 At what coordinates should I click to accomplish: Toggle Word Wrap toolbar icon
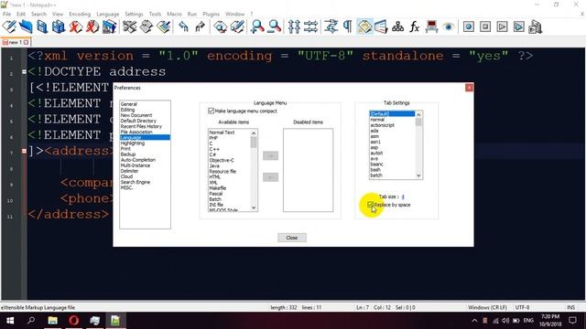pos(331,27)
